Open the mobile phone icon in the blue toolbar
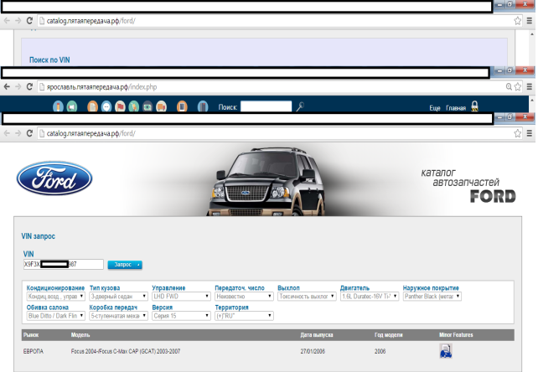 point(182,106)
